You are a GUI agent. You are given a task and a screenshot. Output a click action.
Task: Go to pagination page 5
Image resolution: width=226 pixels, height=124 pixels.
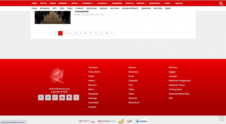pyautogui.click(x=81, y=33)
